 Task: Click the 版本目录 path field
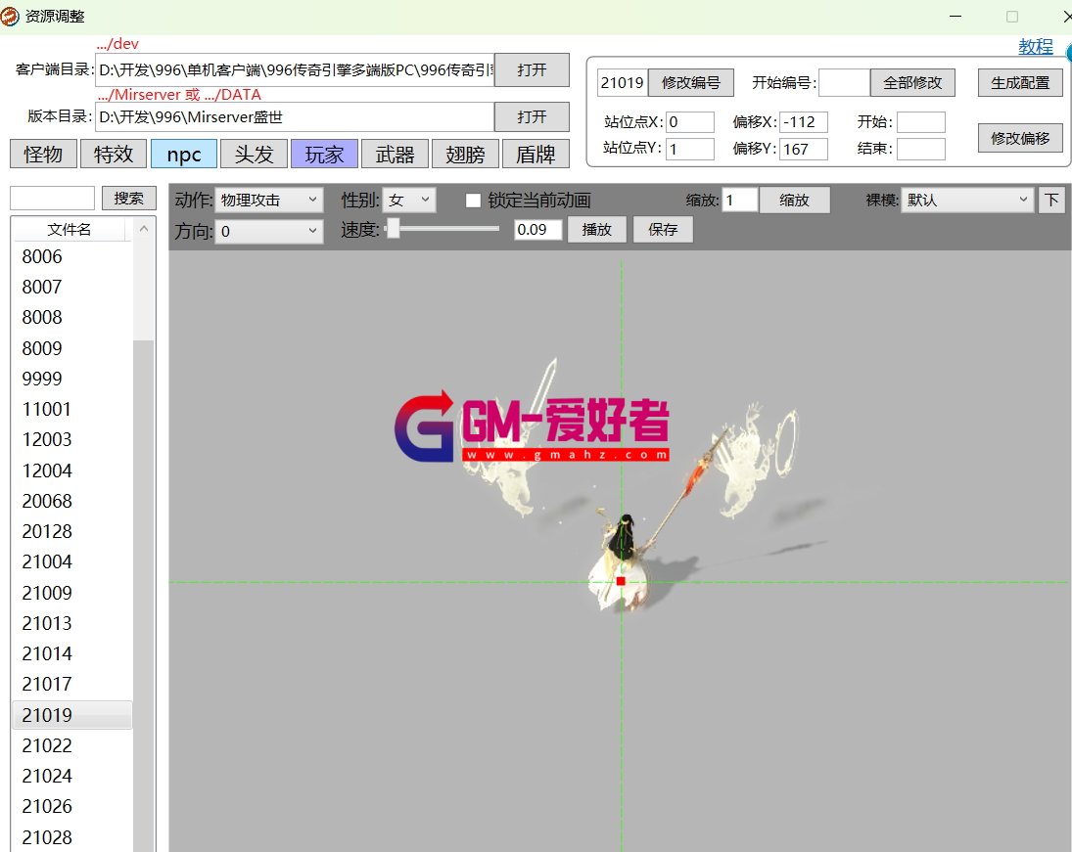pyautogui.click(x=296, y=116)
